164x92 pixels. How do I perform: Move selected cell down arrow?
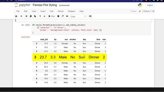(44, 16)
